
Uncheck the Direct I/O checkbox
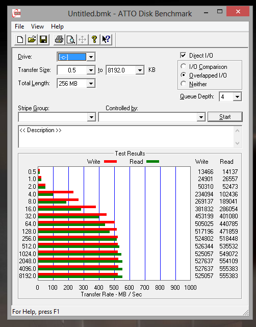(183, 55)
